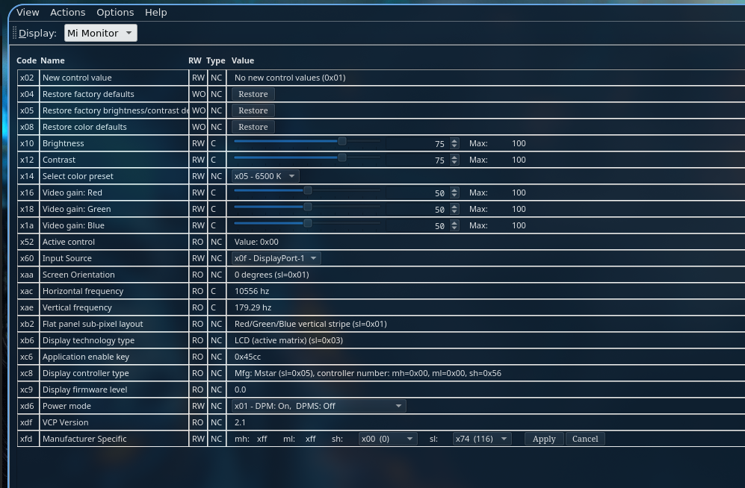Click Restore for factory brightness/contrast defaults
The width and height of the screenshot is (745, 488).
(253, 110)
